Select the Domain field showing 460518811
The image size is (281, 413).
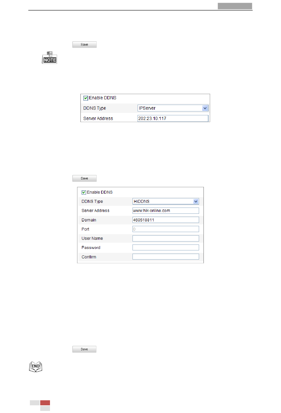click(166, 220)
